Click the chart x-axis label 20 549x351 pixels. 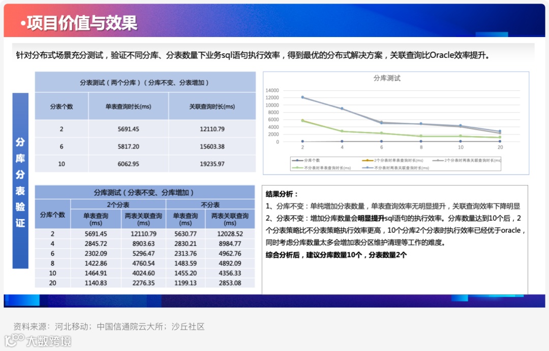coord(500,148)
